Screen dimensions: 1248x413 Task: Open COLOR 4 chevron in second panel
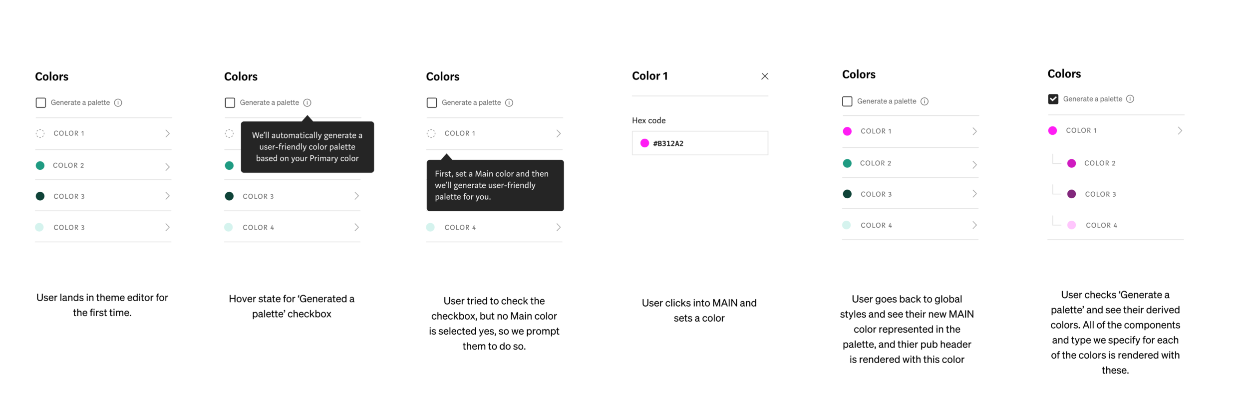[x=356, y=227]
